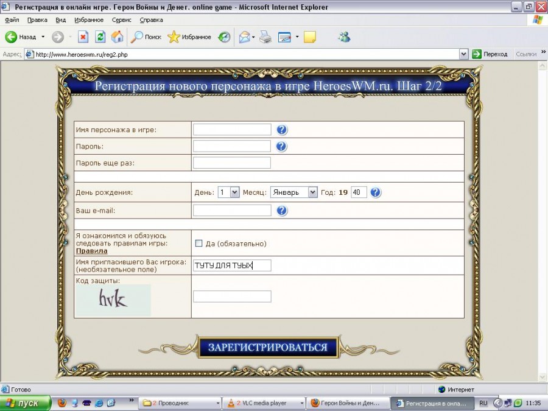Image resolution: width=548 pixels, height=411 pixels.
Task: Click the inviting player name field
Action: click(x=232, y=265)
